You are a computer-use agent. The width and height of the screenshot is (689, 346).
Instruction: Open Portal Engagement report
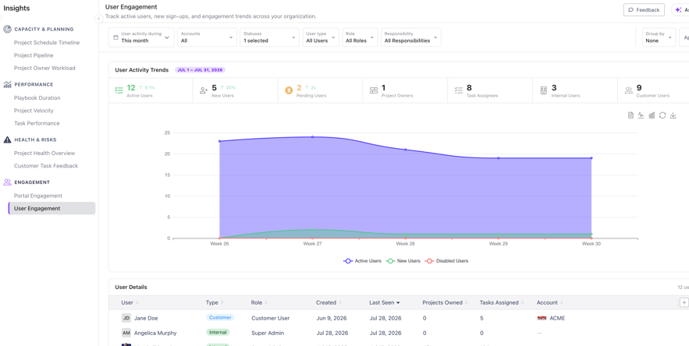pyautogui.click(x=38, y=196)
